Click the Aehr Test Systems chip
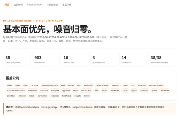This screenshot has width=179, height=134. click(x=156, y=85)
